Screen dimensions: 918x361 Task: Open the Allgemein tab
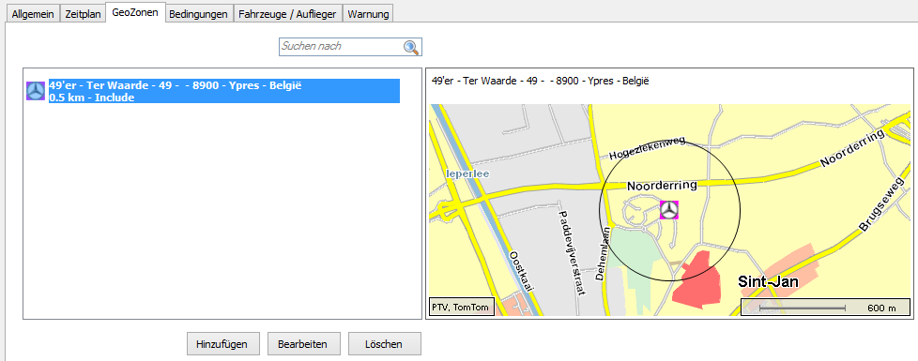point(33,14)
